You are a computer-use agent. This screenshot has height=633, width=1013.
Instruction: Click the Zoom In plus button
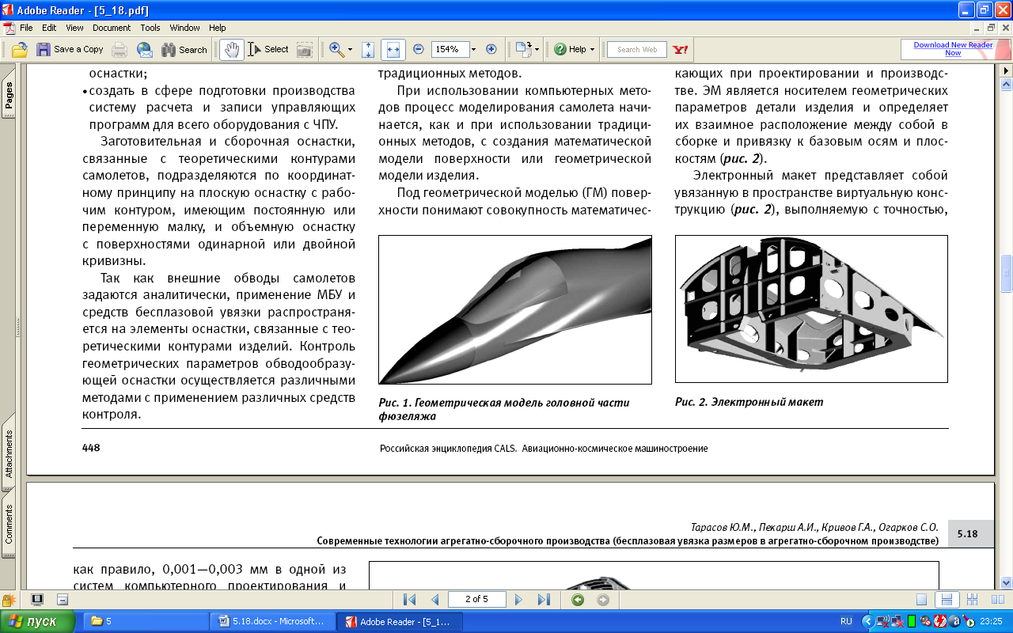point(491,49)
